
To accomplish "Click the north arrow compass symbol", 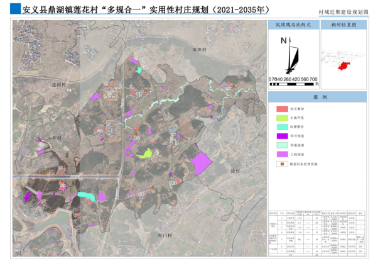I will coord(291,55).
